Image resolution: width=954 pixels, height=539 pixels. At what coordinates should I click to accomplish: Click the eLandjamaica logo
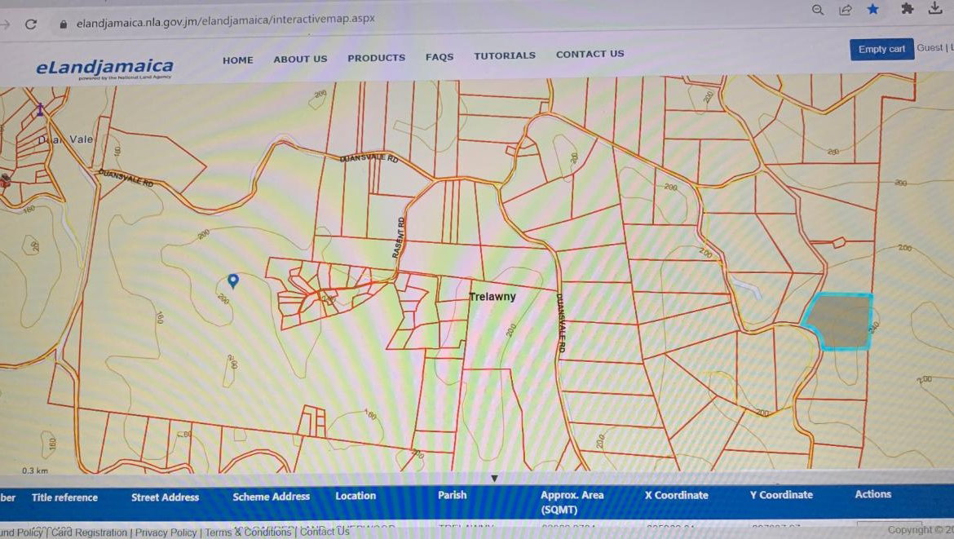pos(104,68)
